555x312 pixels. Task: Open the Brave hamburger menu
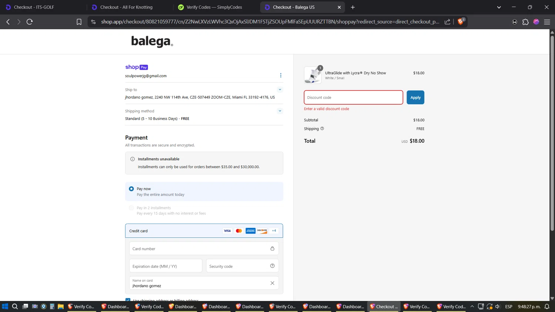point(547,22)
